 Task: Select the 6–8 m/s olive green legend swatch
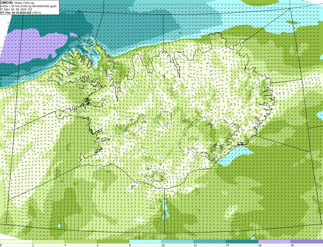(x=113, y=241)
